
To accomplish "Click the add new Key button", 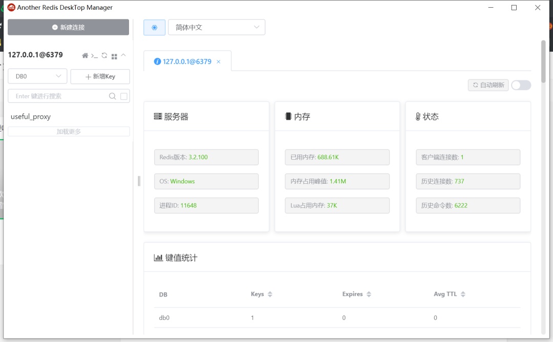I will coord(100,76).
